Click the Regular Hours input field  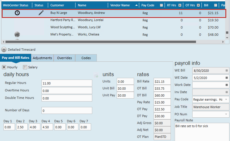(x=67, y=83)
